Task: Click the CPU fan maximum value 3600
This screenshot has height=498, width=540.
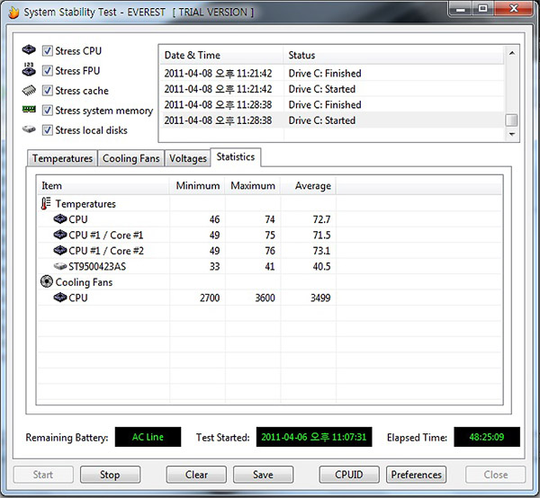Action: [265, 298]
